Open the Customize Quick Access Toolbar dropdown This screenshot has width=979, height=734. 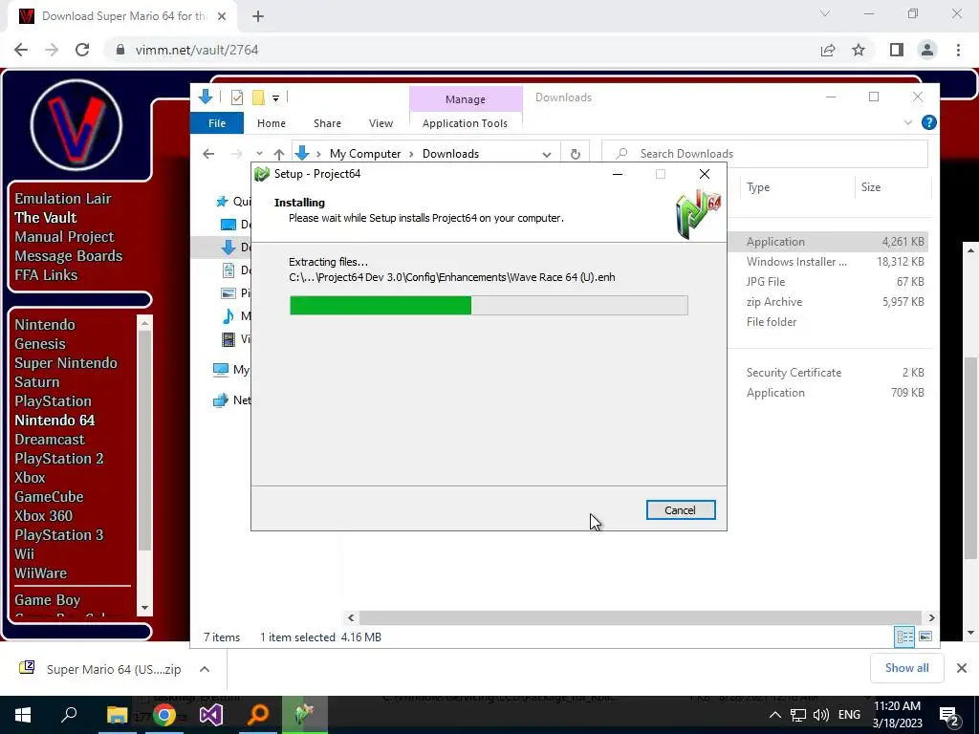point(275,98)
